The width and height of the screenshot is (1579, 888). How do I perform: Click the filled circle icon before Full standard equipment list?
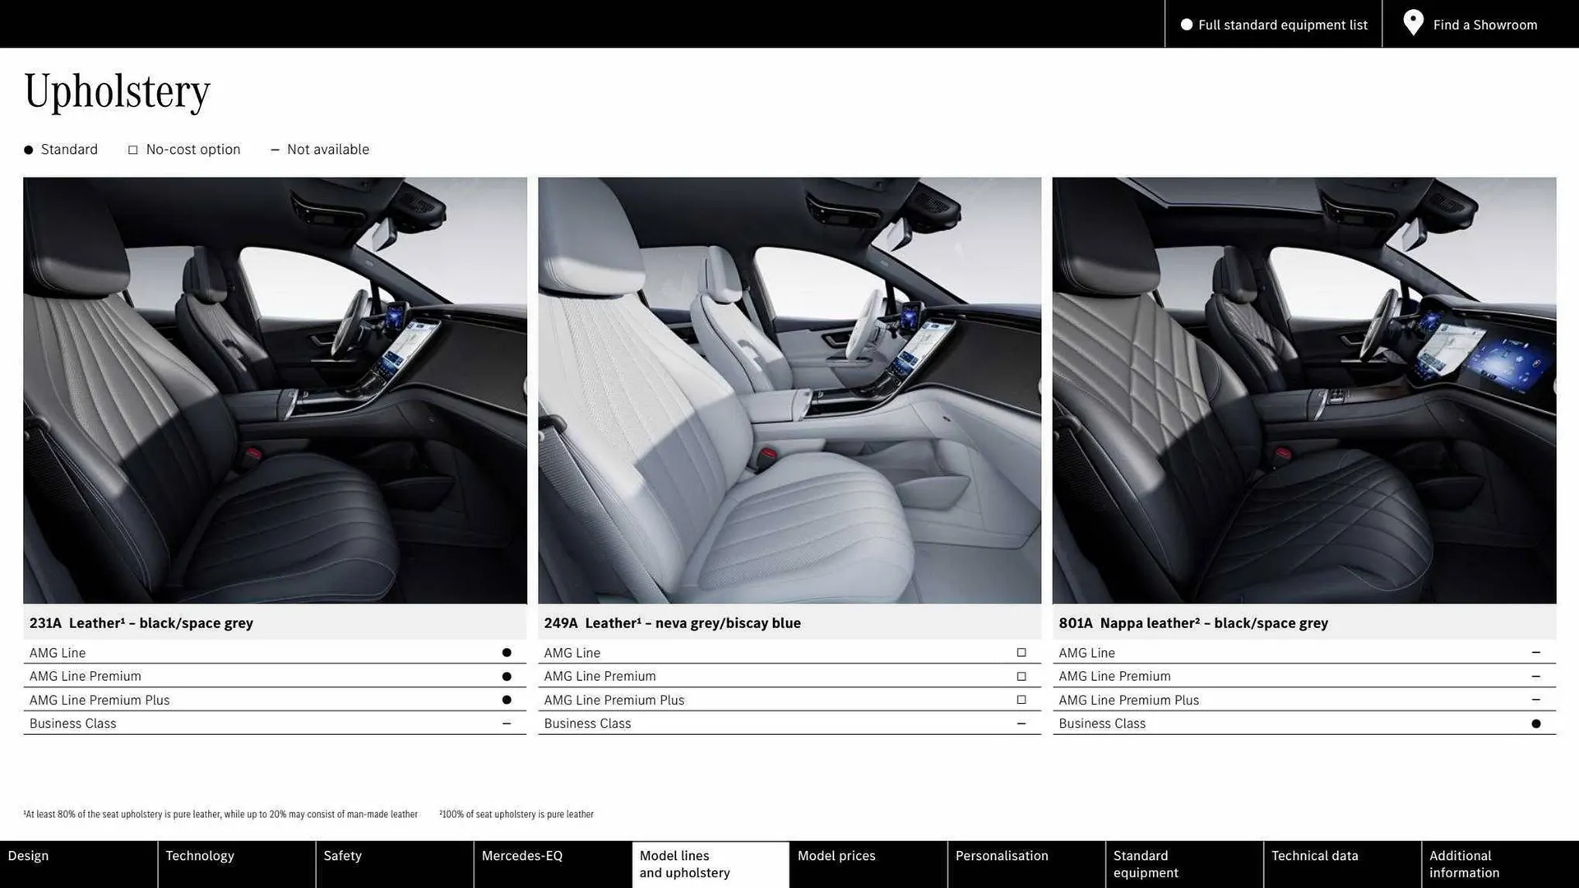(1185, 25)
